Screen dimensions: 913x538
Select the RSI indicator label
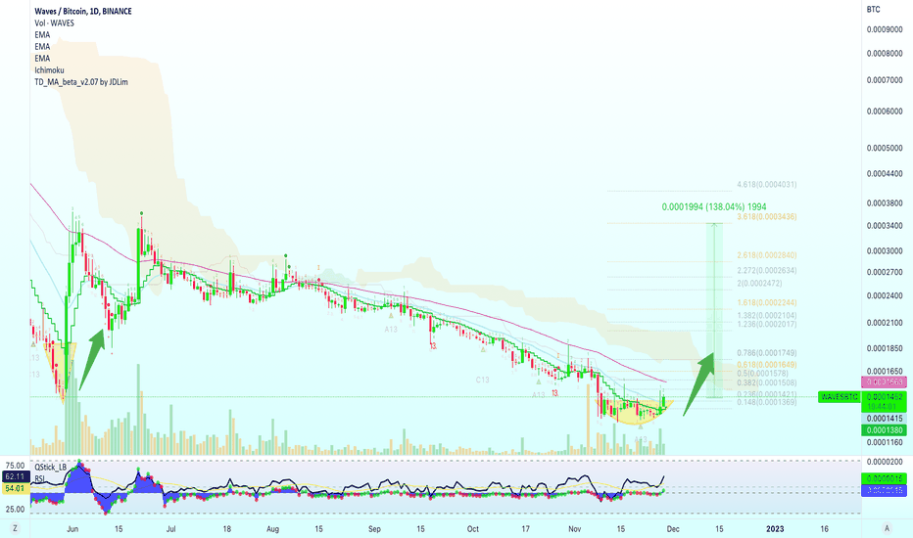(39, 478)
